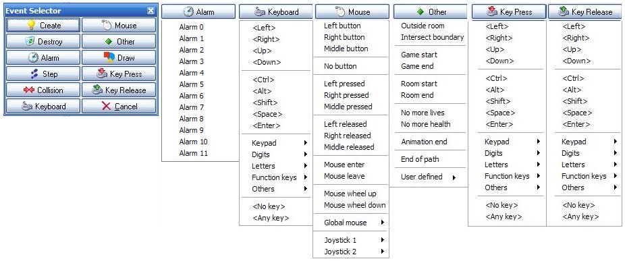Open the Alarm menu header button
The width and height of the screenshot is (625, 261).
(199, 11)
